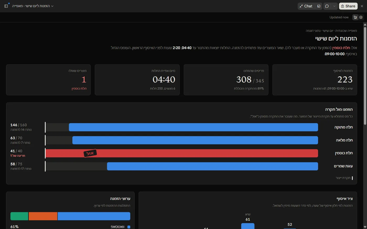367x229 pixels.
Task: Click the blue וואטסאפ legend square
Action: pos(129,227)
